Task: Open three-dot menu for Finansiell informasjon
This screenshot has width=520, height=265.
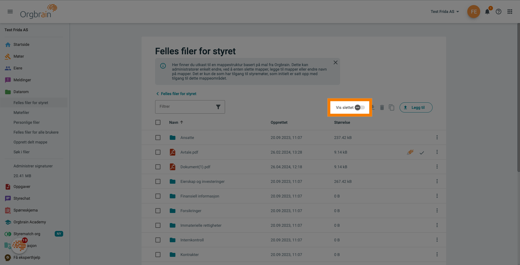Action: pos(437,196)
